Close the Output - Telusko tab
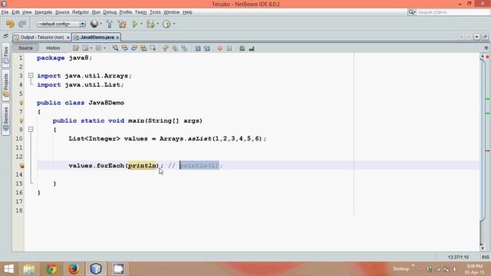The width and height of the screenshot is (491, 276). coord(68,38)
